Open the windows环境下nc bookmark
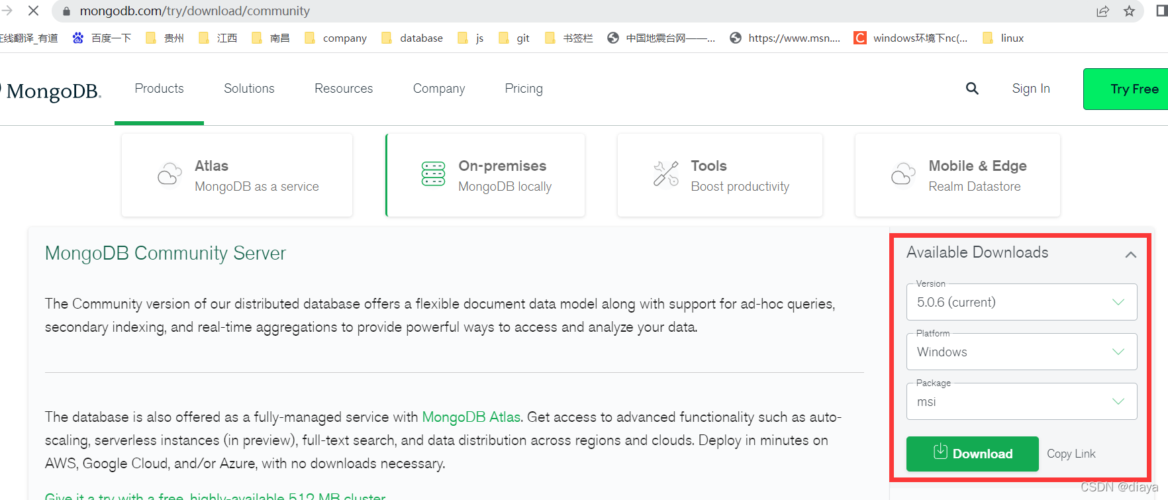Image resolution: width=1168 pixels, height=500 pixels. [x=911, y=38]
